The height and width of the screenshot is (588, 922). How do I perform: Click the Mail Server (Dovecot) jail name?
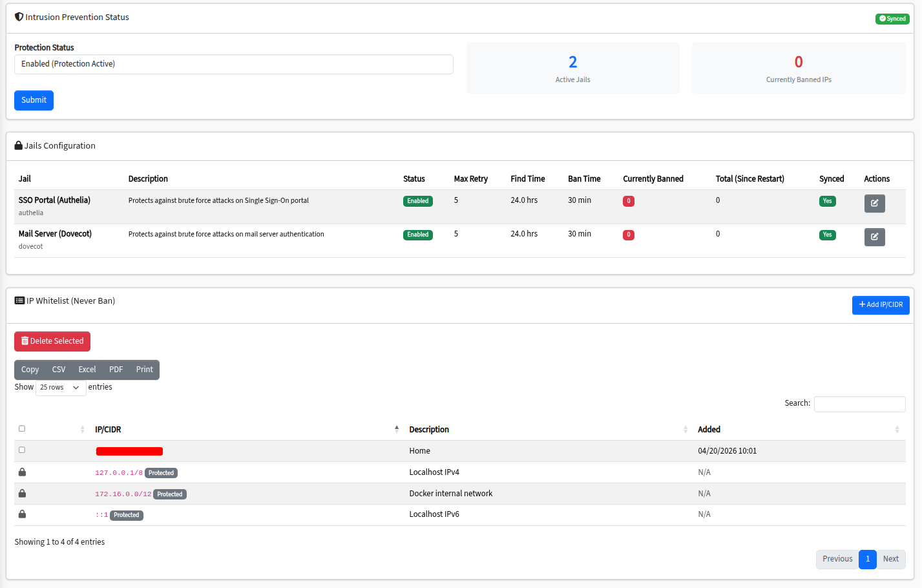55,234
